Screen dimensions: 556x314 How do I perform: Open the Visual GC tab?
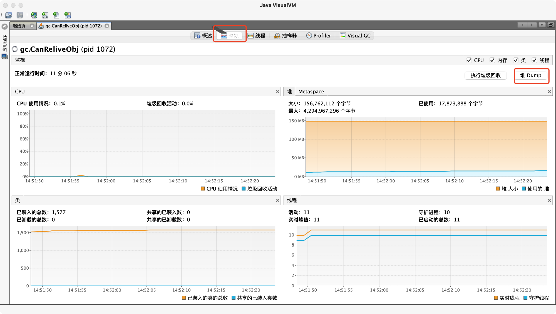[x=355, y=36]
